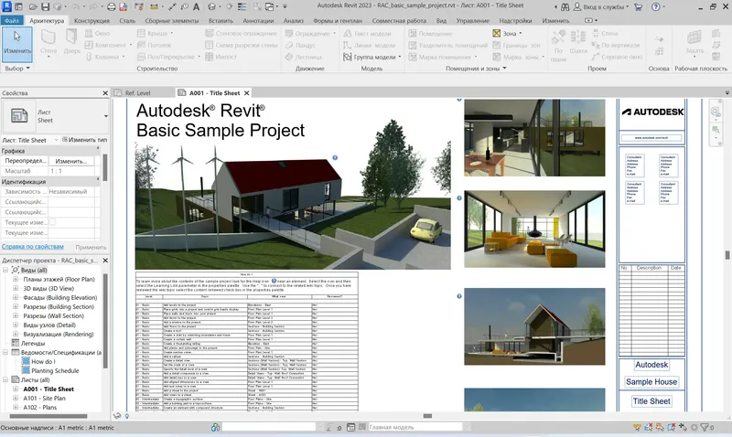Image resolution: width=732 pixels, height=437 pixels.
Task: Toggle the Текущее изме... checkbox in Properties
Action: tap(52, 222)
